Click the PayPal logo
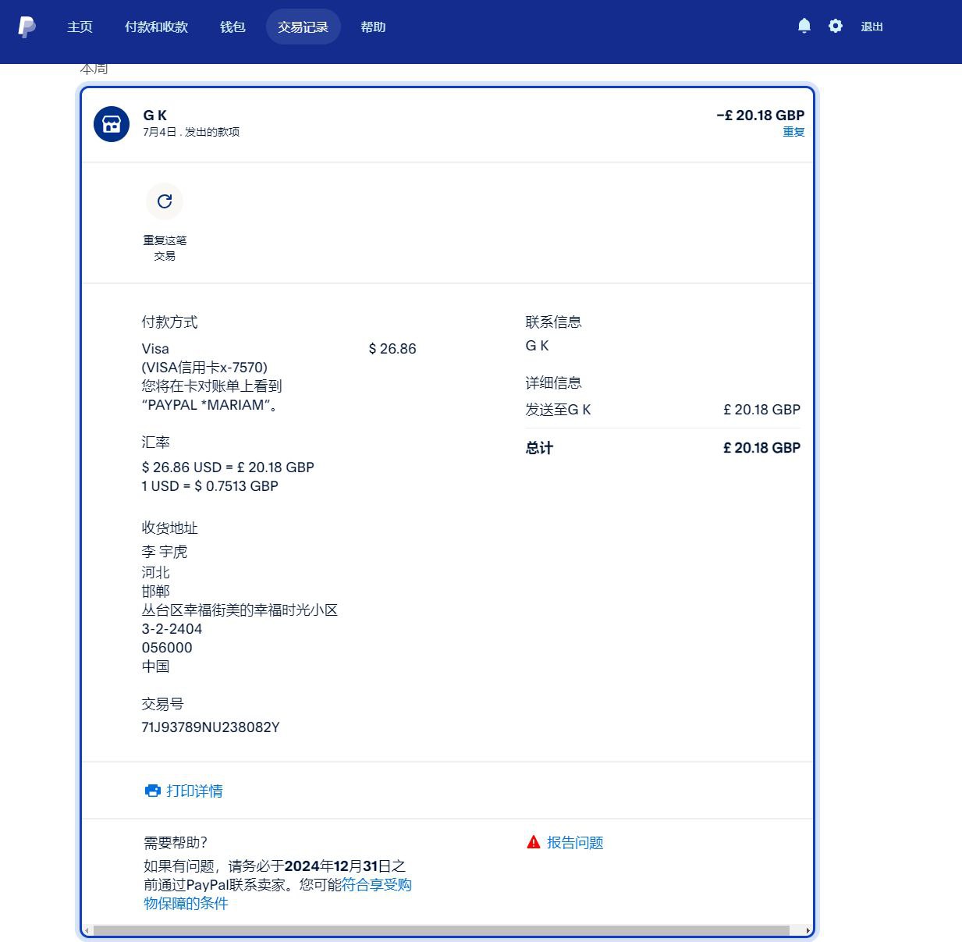 [27, 27]
